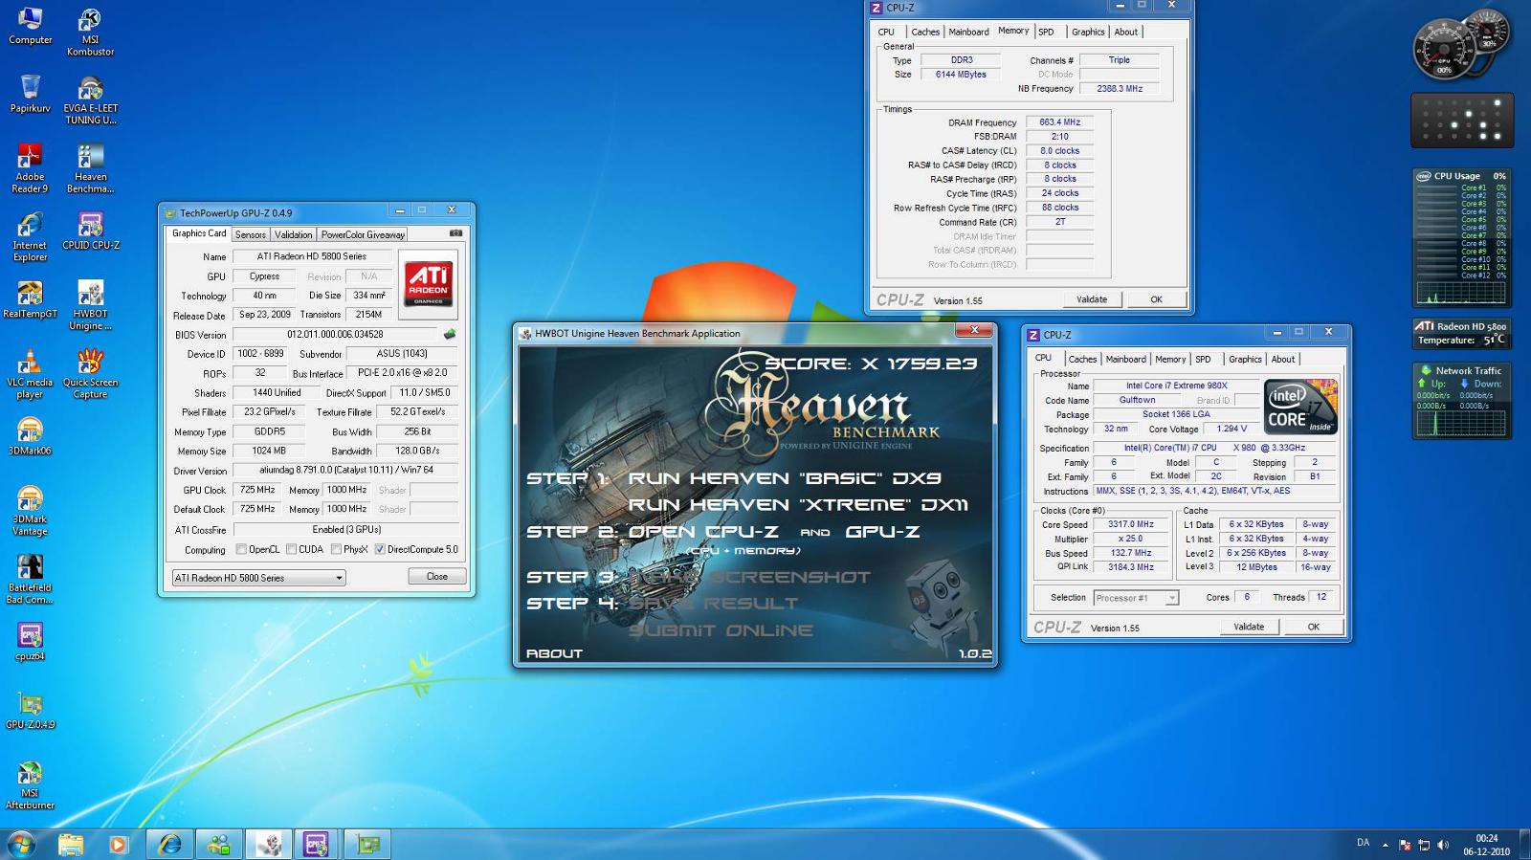Open Graphics tab in lower CPU-Z window

(x=1245, y=359)
